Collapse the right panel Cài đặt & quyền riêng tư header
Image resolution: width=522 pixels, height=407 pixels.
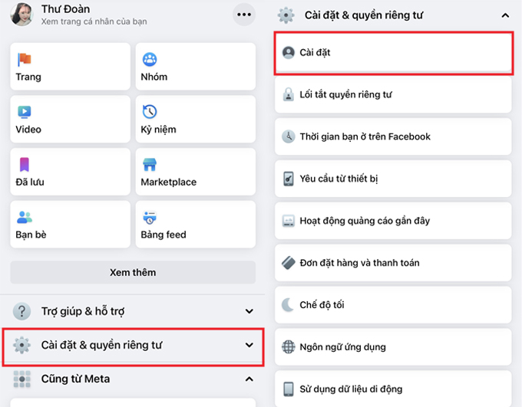click(504, 15)
